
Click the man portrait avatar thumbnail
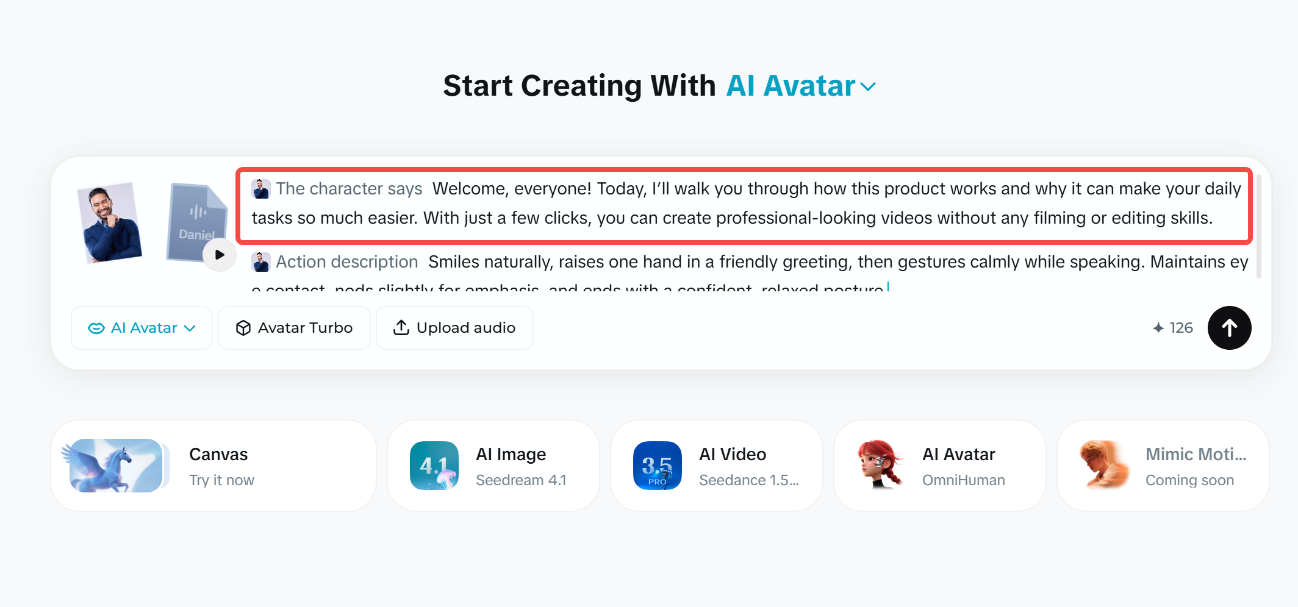point(110,222)
